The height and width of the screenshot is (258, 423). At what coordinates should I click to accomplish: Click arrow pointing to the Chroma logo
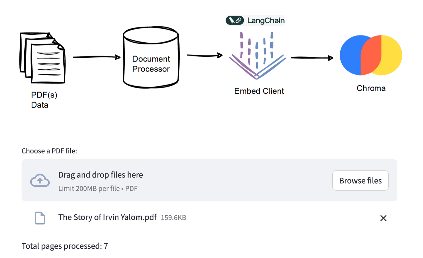tap(312, 58)
